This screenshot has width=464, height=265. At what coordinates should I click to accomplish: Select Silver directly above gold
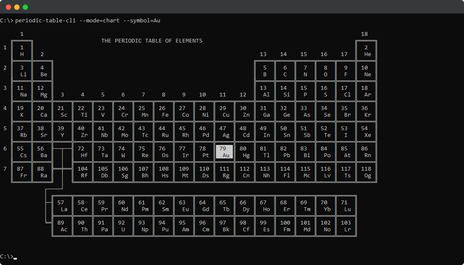click(225, 132)
